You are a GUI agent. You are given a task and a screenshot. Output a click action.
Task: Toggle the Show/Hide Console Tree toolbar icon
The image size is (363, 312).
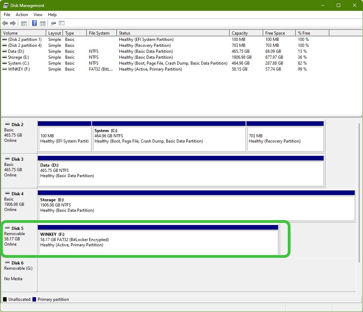[23, 23]
